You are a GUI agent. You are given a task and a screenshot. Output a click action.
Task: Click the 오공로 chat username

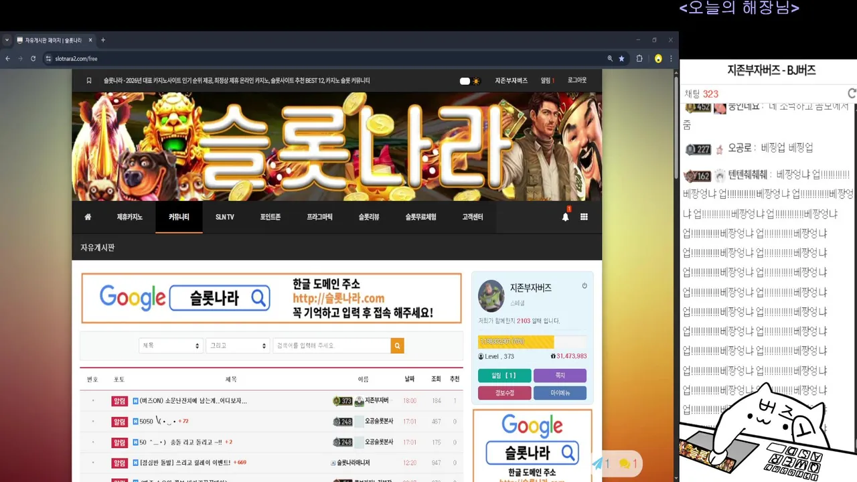coord(741,148)
